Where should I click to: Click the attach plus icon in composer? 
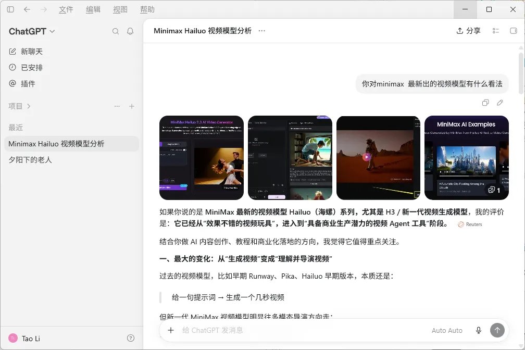(x=171, y=330)
